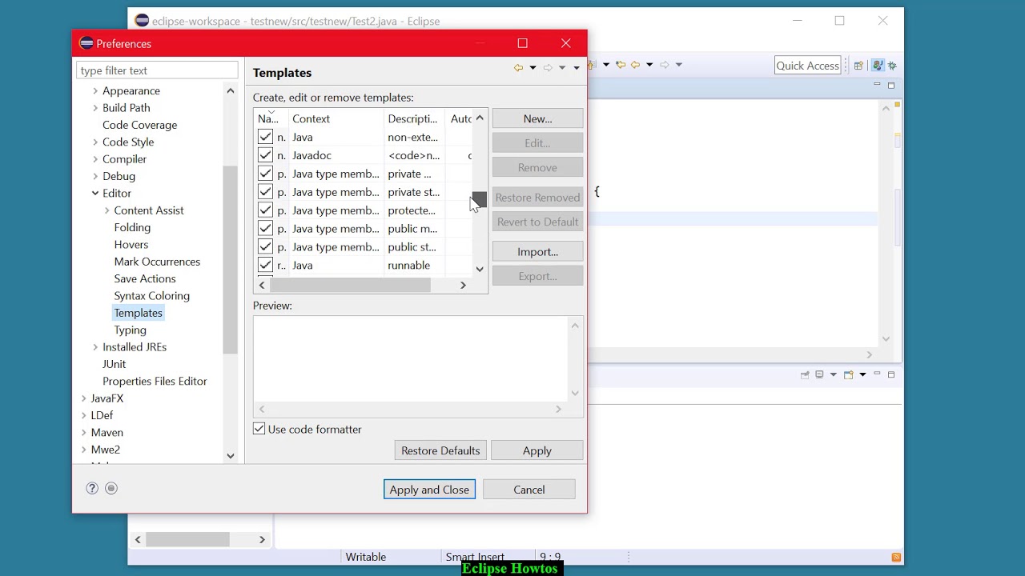Expand the Appearance tree node
Viewport: 1025px width, 576px height.
(x=95, y=91)
